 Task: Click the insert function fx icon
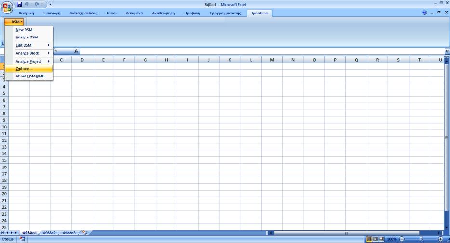point(76,51)
